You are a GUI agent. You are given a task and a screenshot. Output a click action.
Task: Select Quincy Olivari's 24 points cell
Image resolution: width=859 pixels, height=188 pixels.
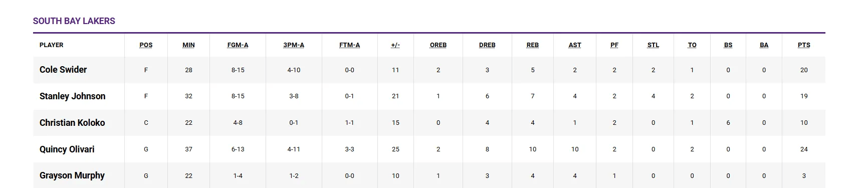[804, 149]
